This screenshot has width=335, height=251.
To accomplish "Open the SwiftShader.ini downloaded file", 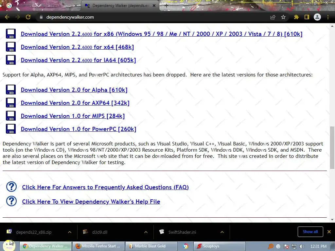I will (182, 232).
